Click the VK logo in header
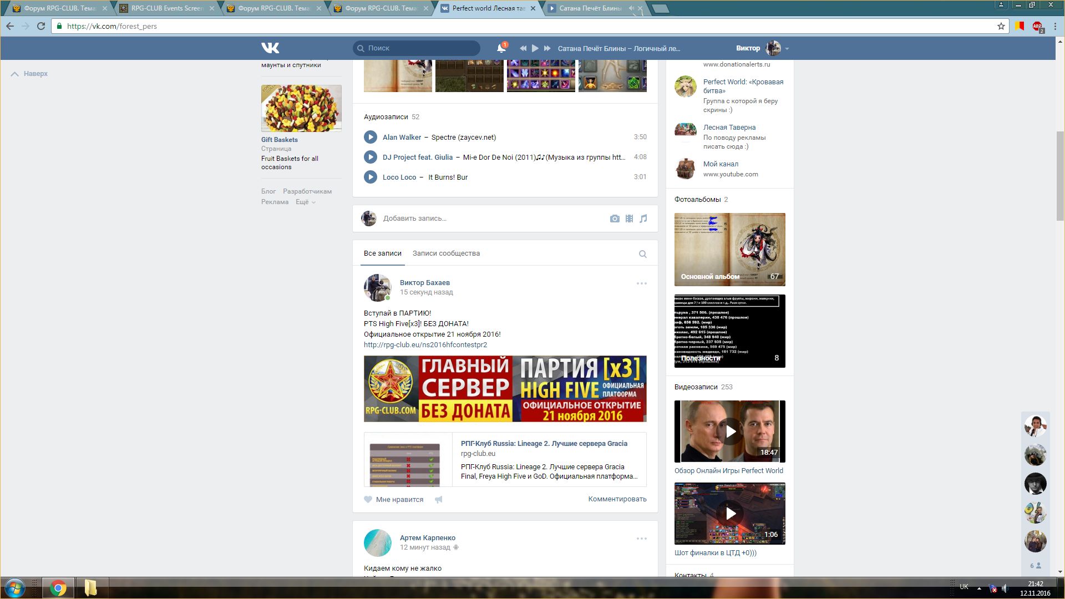This screenshot has height=599, width=1065. [270, 48]
